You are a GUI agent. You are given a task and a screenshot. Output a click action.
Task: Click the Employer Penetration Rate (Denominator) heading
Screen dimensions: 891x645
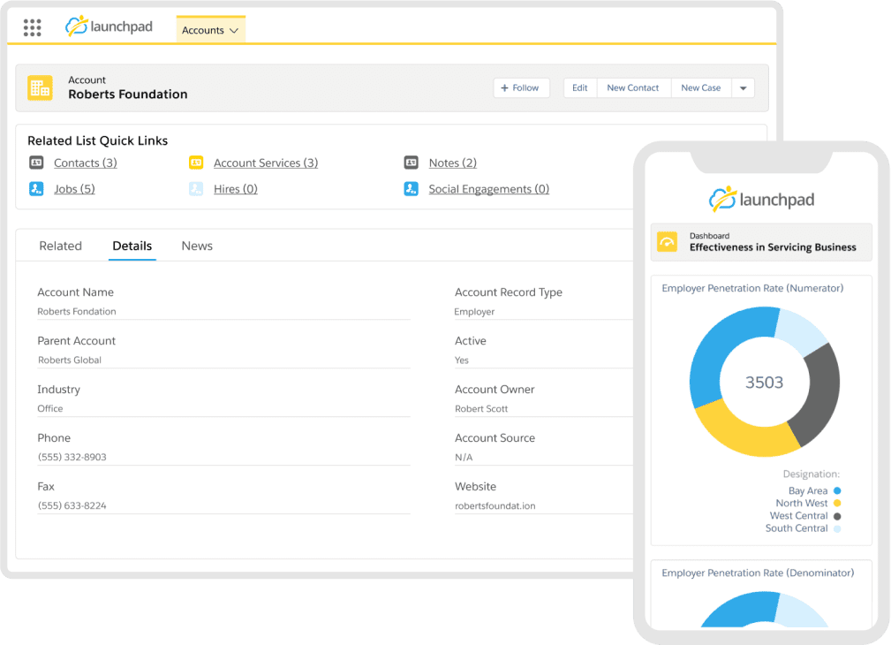pos(758,573)
